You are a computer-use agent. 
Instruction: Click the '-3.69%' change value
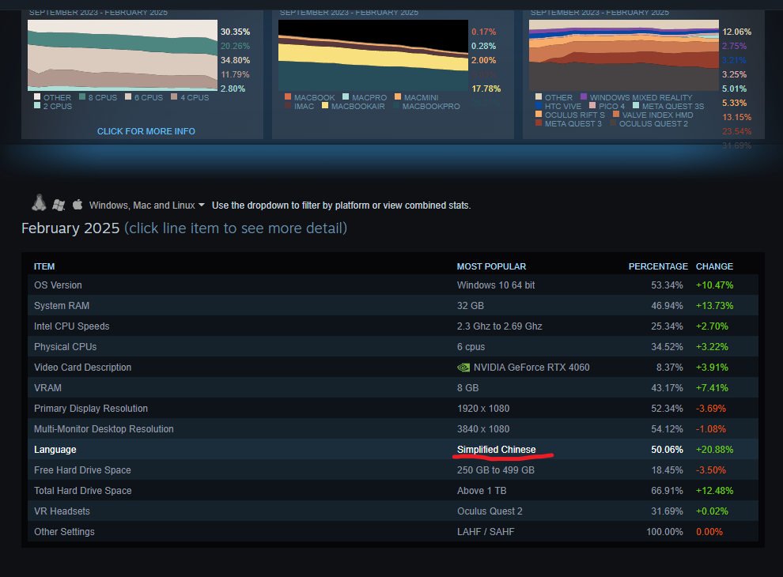(x=711, y=409)
